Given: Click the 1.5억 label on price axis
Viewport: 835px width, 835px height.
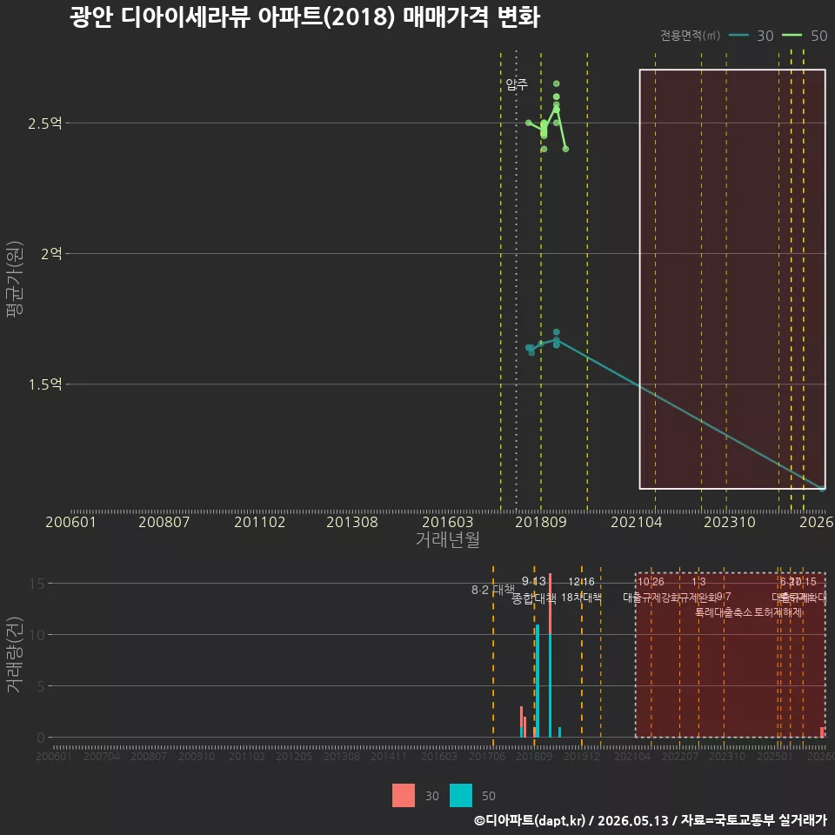Looking at the screenshot, I should (x=44, y=384).
